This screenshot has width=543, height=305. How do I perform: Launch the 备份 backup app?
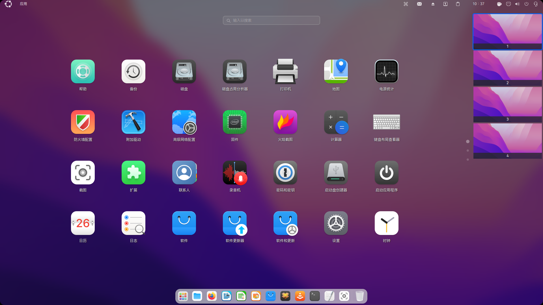pyautogui.click(x=133, y=71)
